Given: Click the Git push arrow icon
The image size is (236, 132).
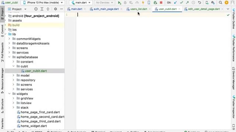Looking at the screenshot, I should tap(187, 3).
